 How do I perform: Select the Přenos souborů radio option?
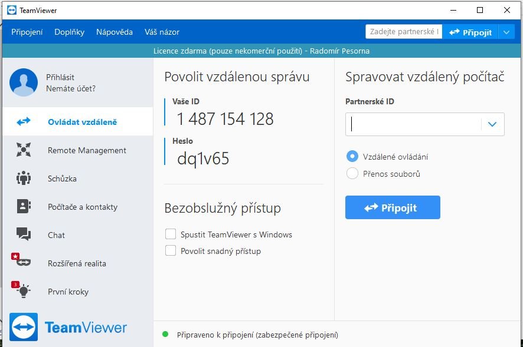coord(352,173)
